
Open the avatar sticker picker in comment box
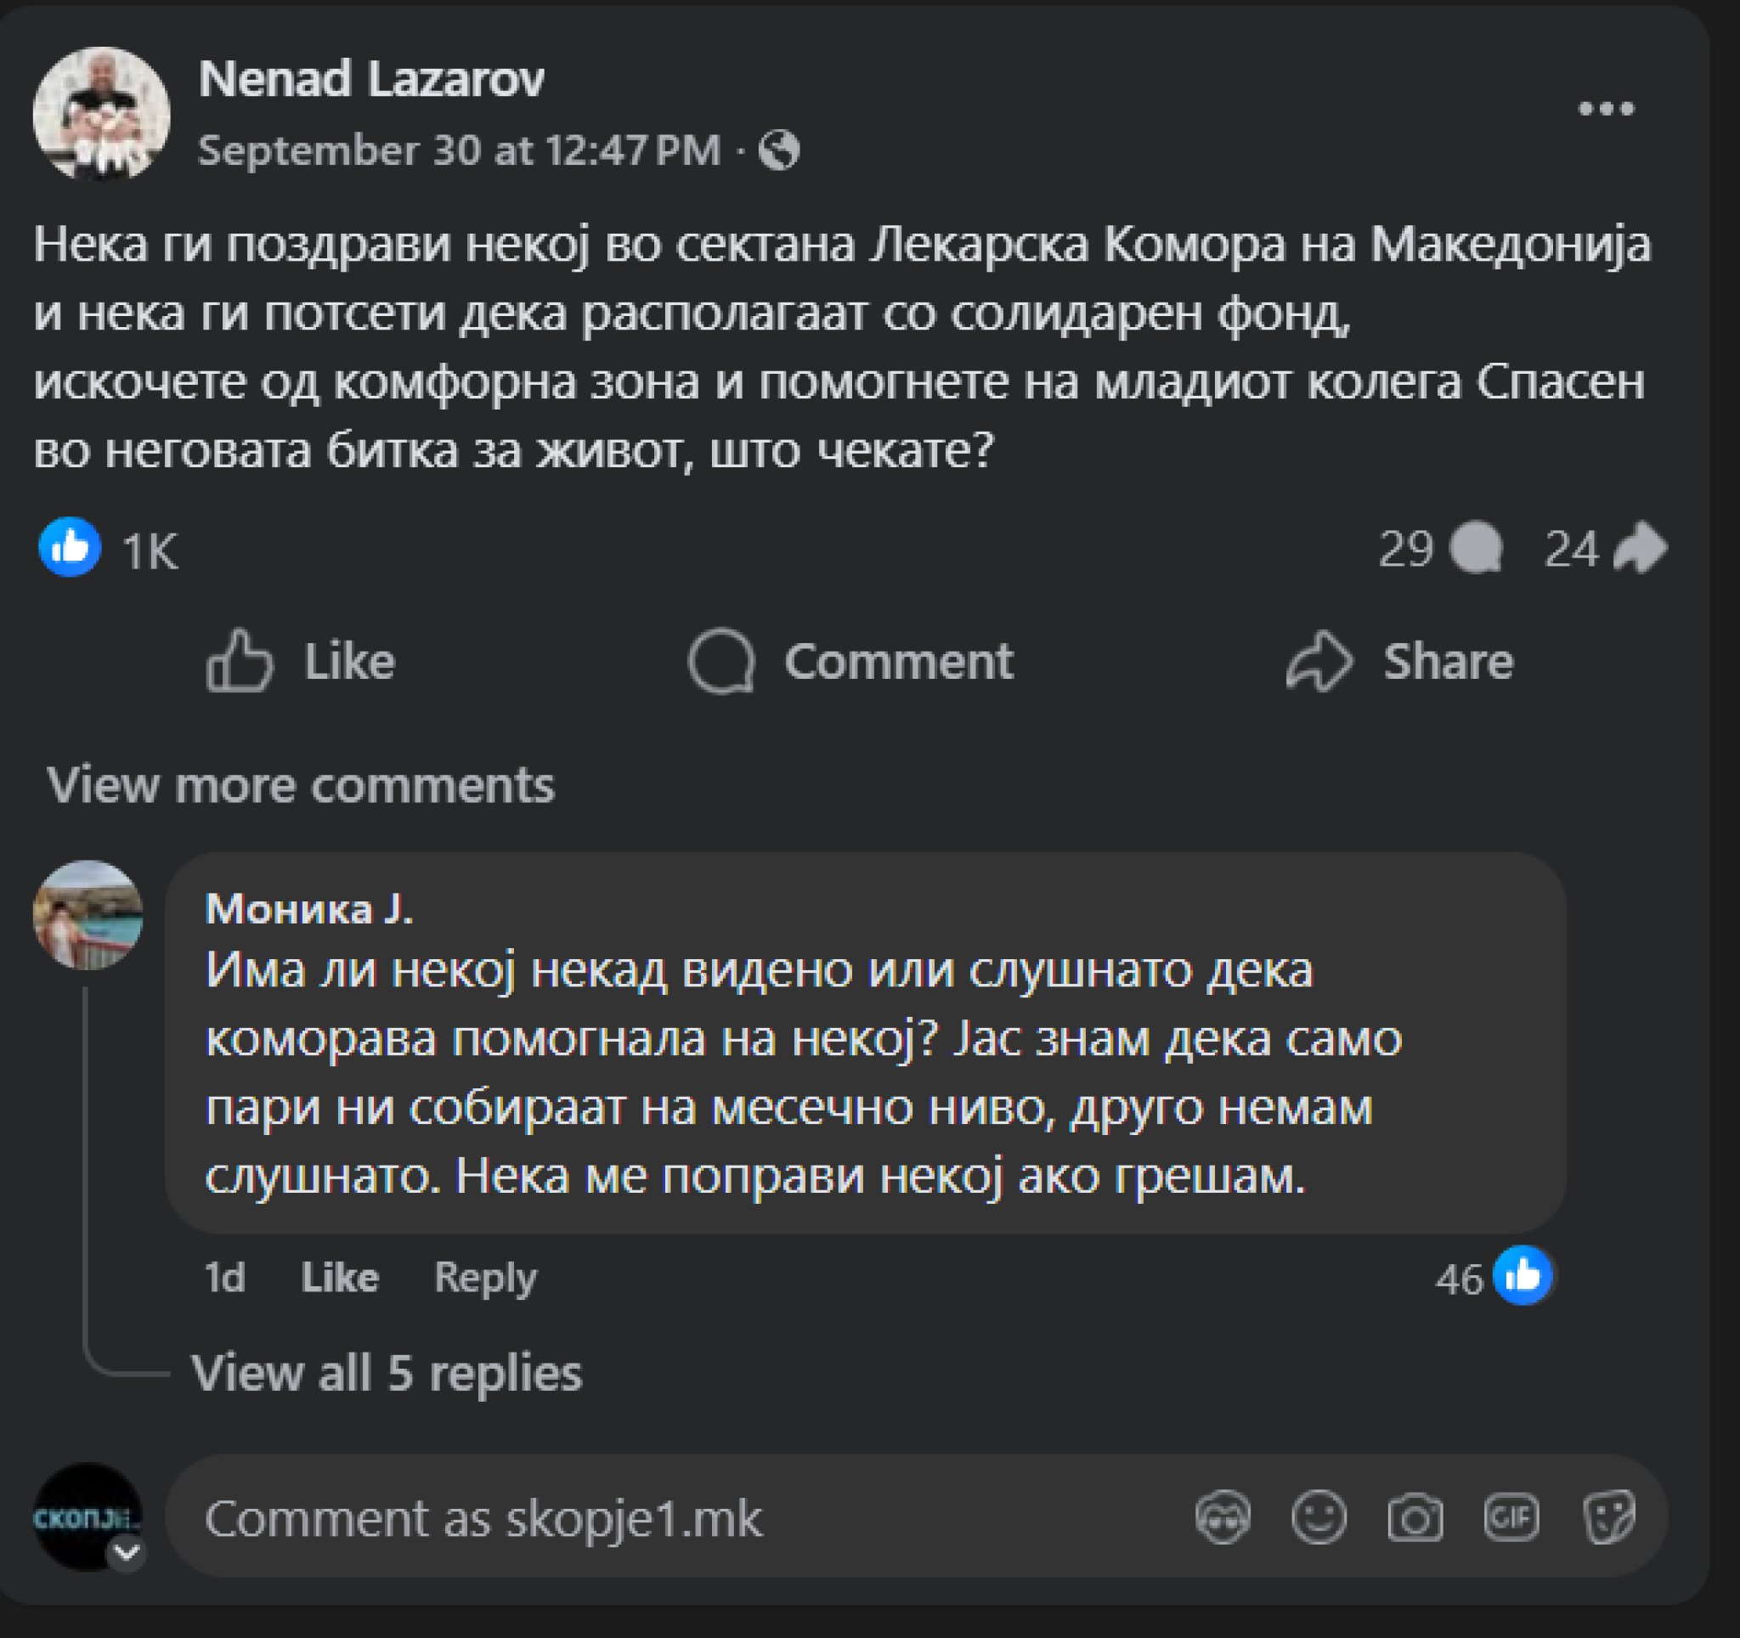click(1223, 1517)
